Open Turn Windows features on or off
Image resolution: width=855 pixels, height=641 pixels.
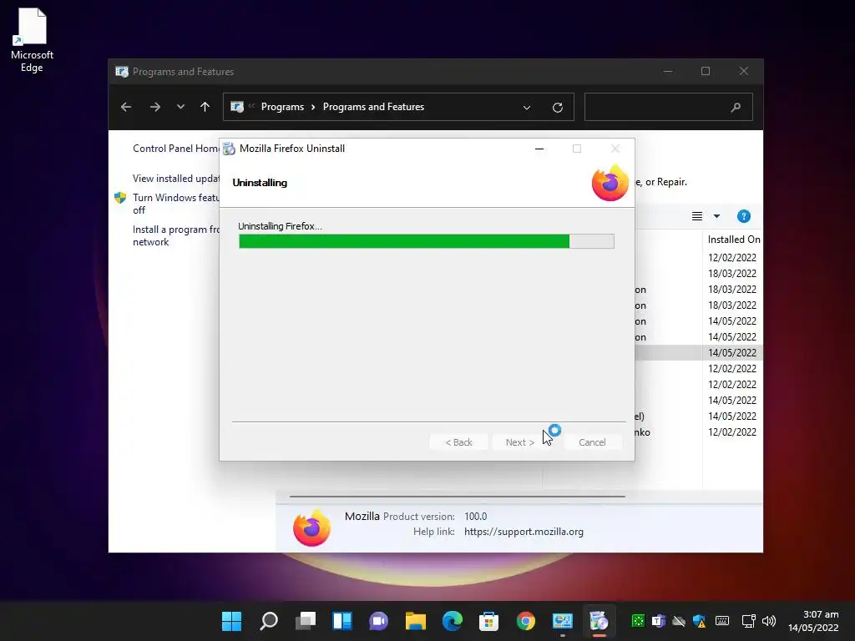(175, 204)
